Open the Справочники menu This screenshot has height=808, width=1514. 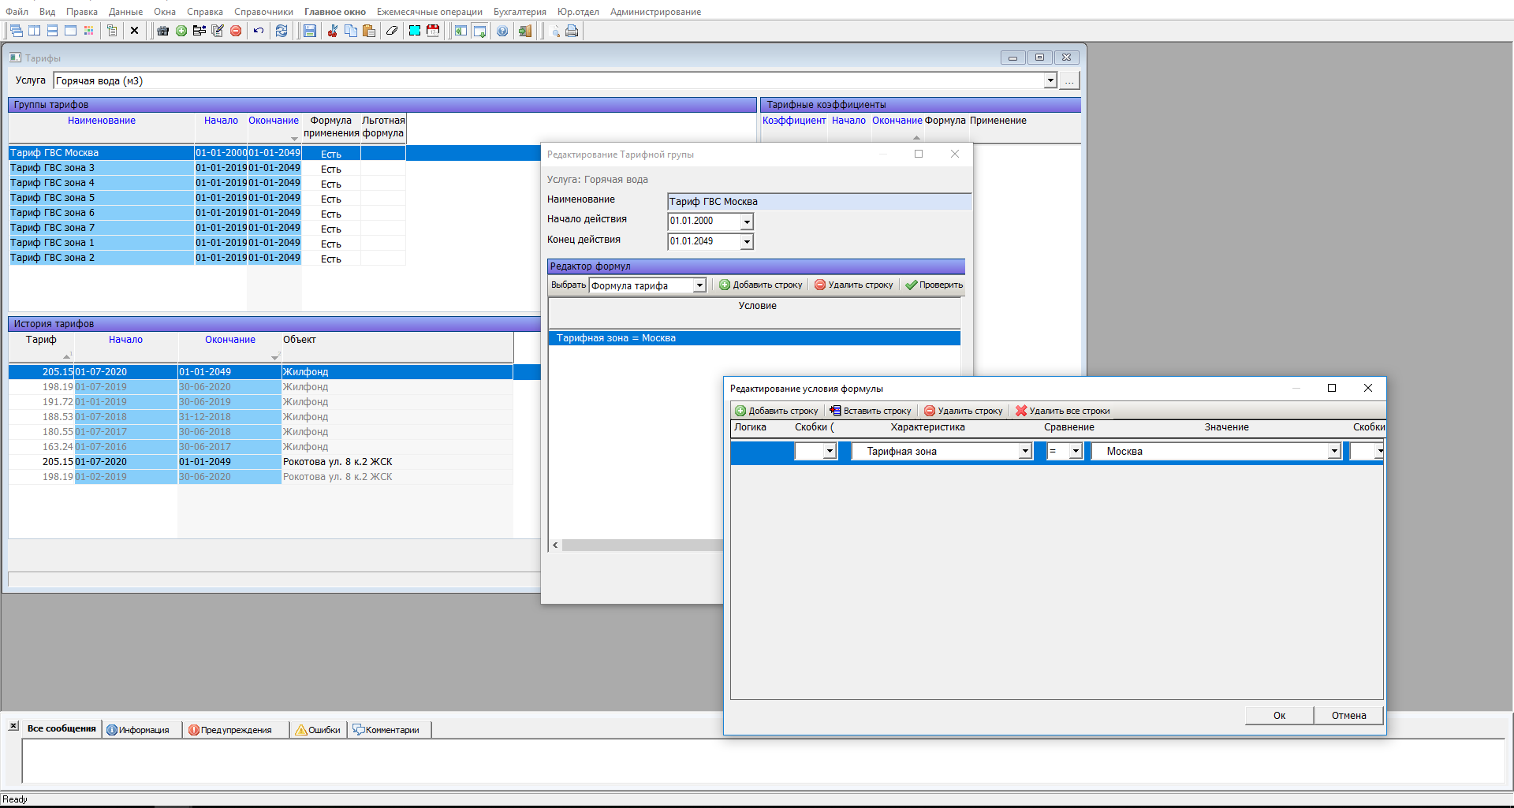tap(263, 12)
